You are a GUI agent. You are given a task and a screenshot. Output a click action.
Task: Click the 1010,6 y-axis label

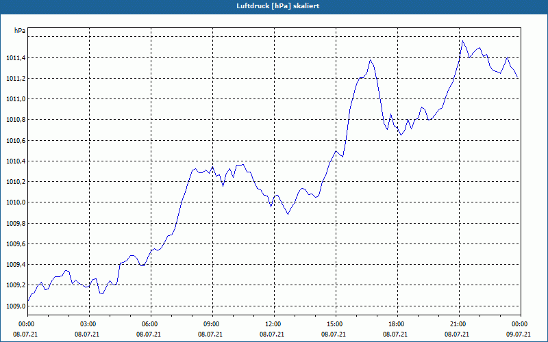coord(16,141)
